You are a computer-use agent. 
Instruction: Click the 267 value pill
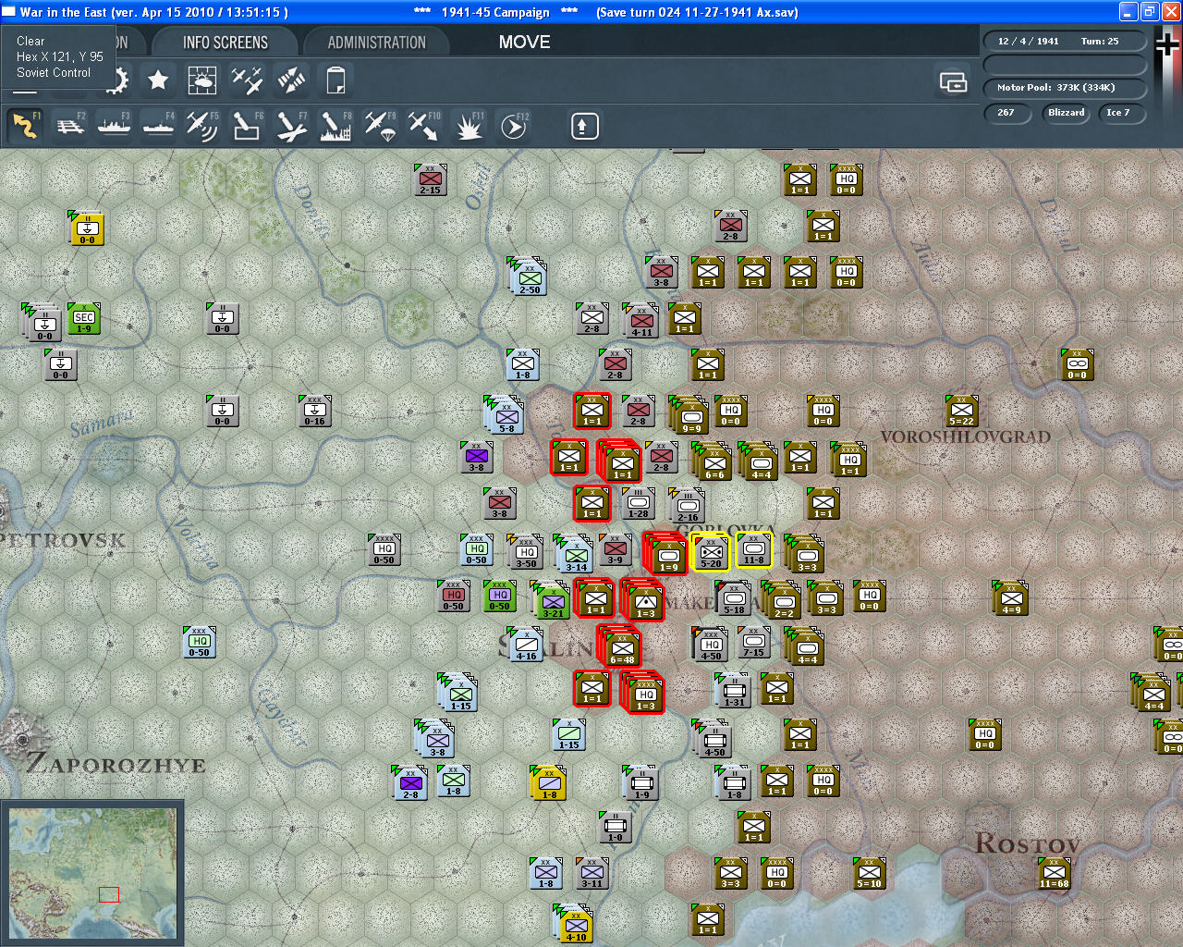pyautogui.click(x=1006, y=113)
